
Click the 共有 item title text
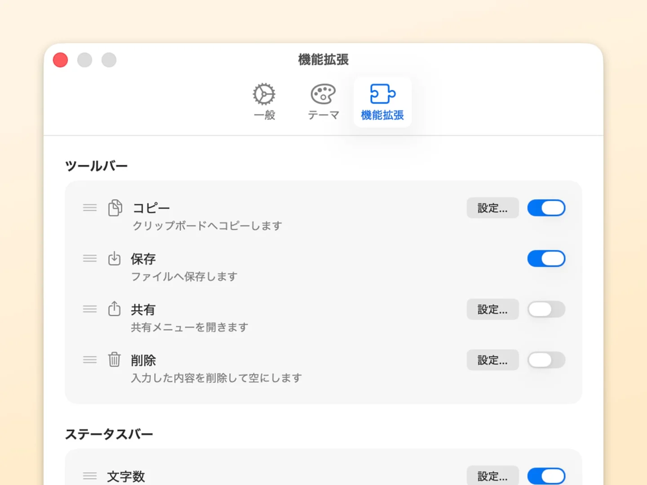click(143, 309)
